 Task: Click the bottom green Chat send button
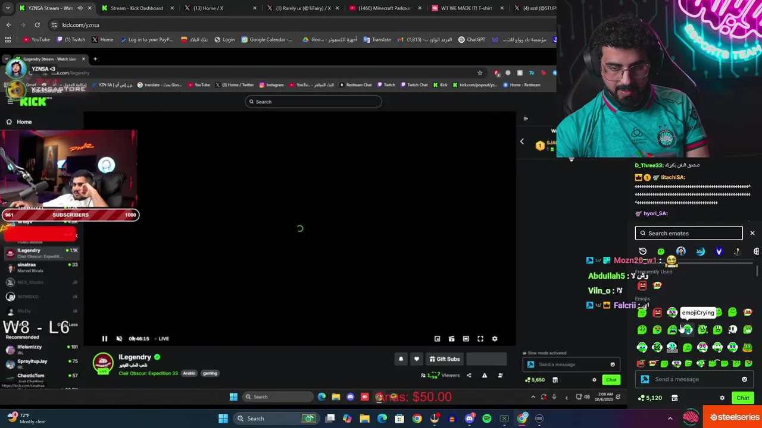tap(742, 398)
